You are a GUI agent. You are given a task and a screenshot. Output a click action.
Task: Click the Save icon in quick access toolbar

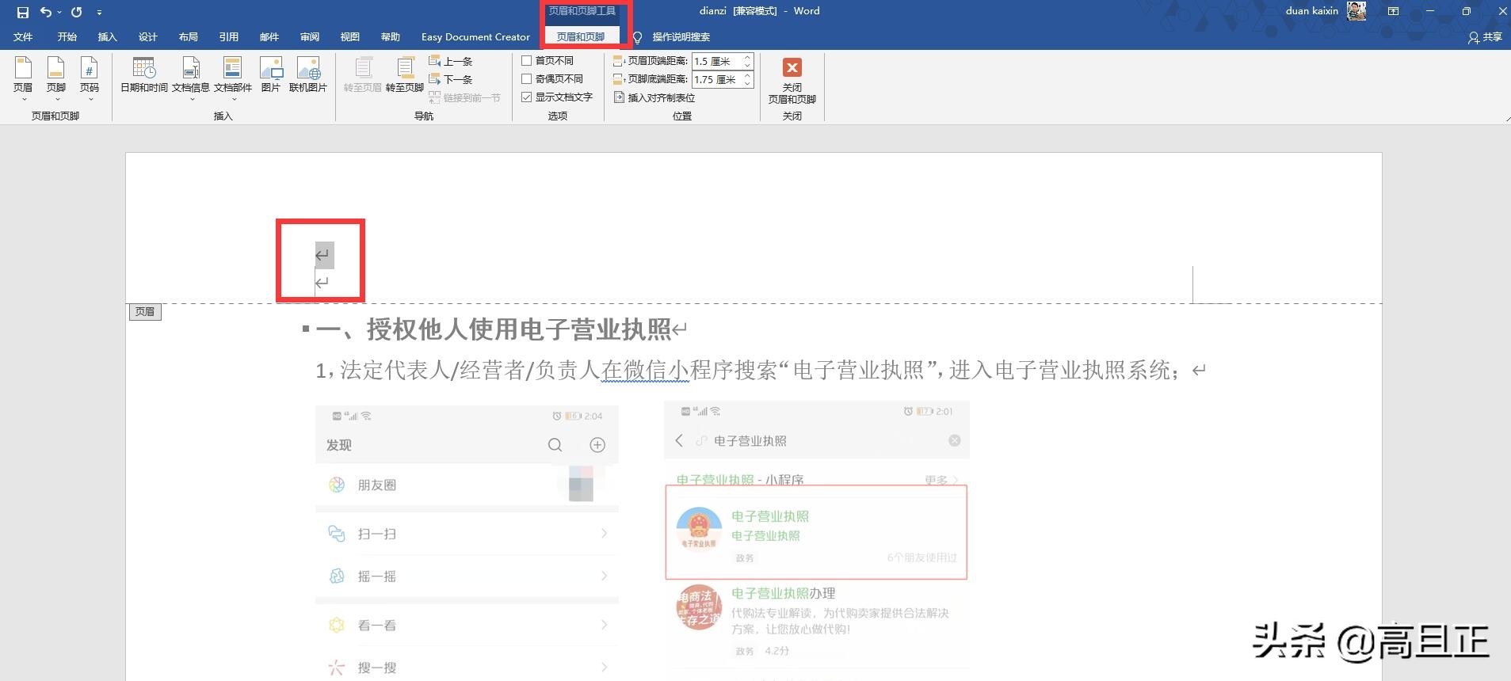click(x=23, y=12)
